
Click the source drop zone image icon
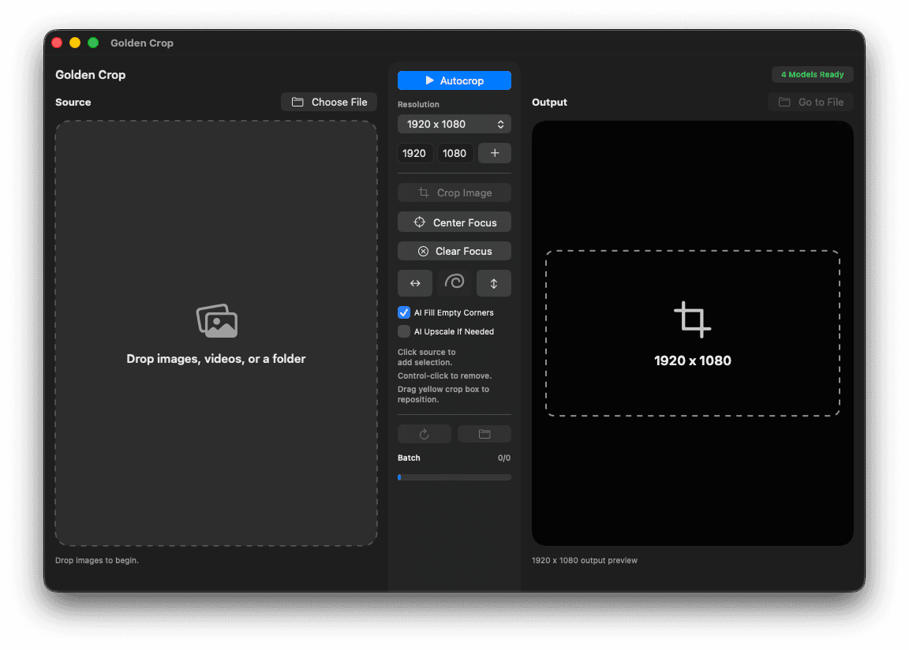click(217, 320)
